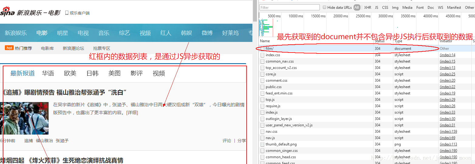
Task: Toggle the Hide data URLs checkbox
Action: [x=325, y=7]
